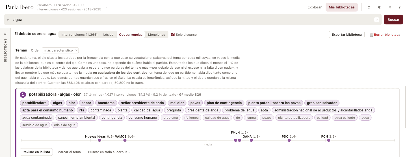Image resolution: width=407 pixels, height=157 pixels.
Task: Open the Explorar section
Action: pyautogui.click(x=315, y=7)
